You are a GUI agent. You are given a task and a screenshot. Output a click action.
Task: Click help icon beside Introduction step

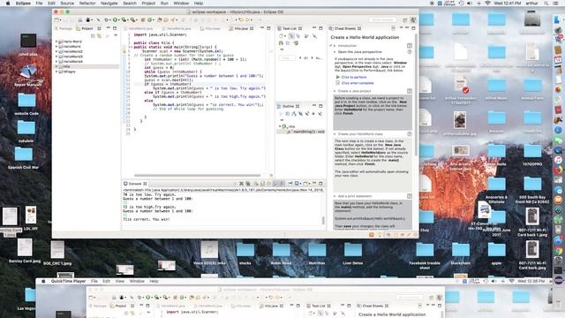410,46
